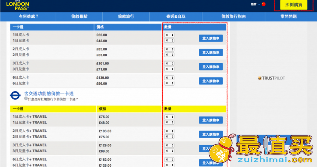The image size is (318, 167).
Task: Select the 3日兒童卡 row label
Action: click(21, 69)
